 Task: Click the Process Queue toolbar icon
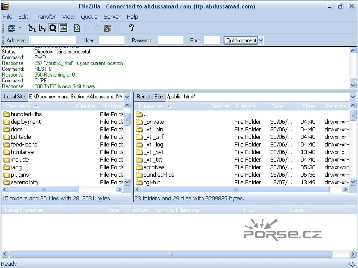87,28
